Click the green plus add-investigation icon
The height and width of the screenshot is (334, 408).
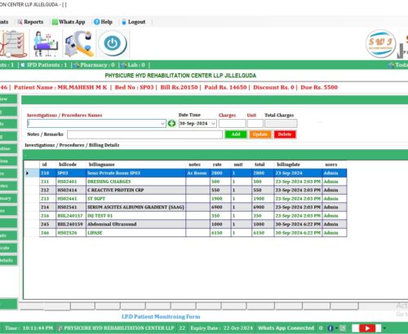pyautogui.click(x=171, y=124)
